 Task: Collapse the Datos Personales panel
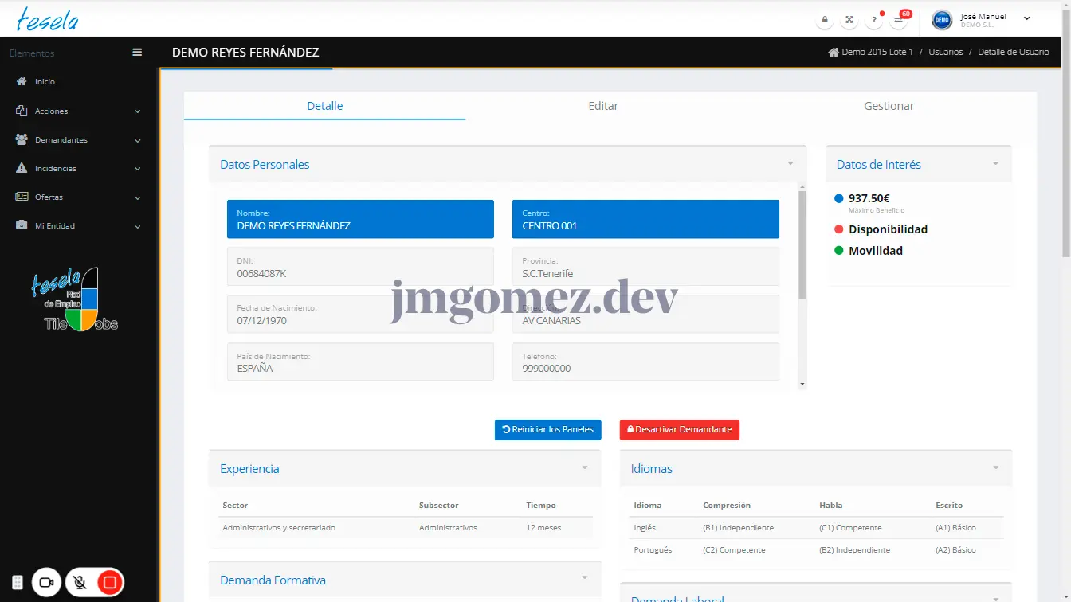[790, 164]
